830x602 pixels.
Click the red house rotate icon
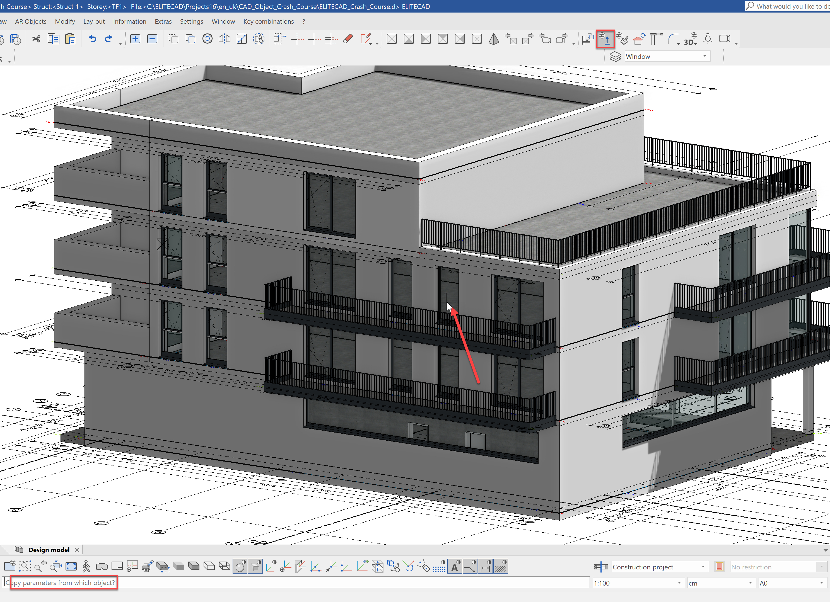pyautogui.click(x=639, y=39)
